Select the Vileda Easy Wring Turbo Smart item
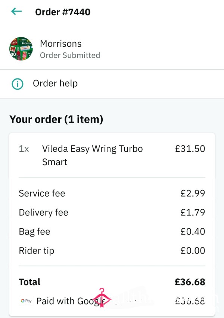Screen dimensions: 224x318 (x=92, y=155)
